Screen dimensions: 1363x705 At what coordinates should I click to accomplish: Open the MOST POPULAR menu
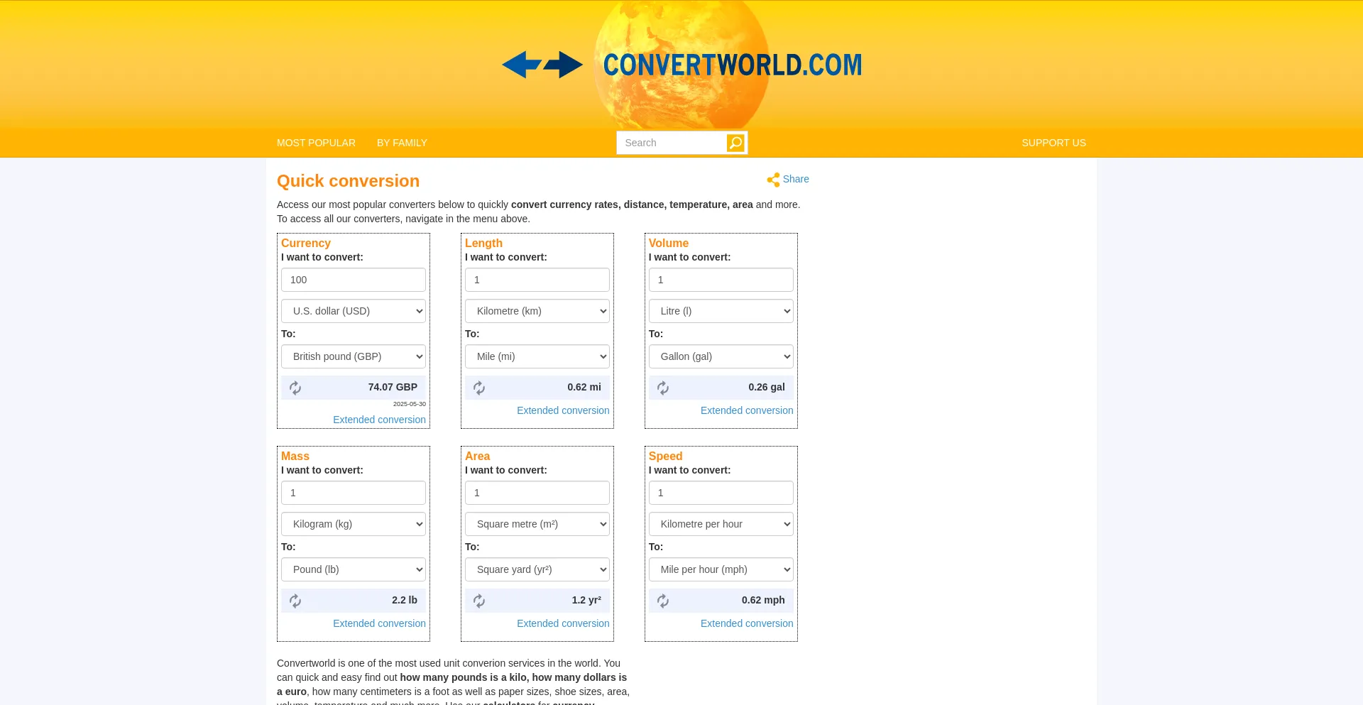coord(316,143)
